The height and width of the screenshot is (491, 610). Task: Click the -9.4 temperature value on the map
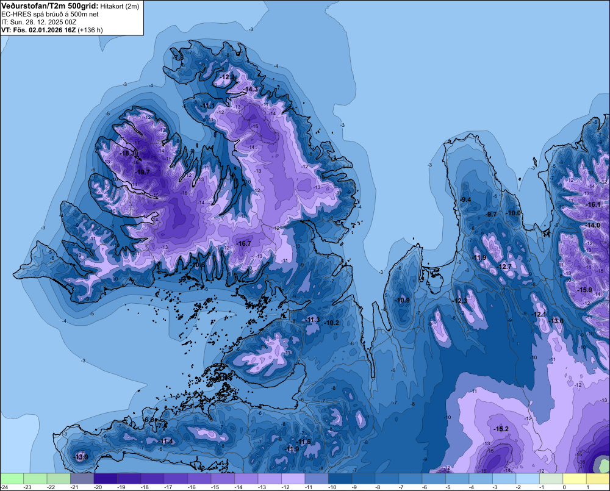point(465,199)
